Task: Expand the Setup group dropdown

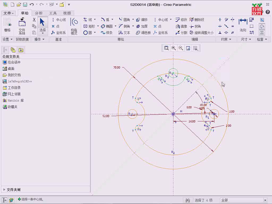Action: (7, 39)
